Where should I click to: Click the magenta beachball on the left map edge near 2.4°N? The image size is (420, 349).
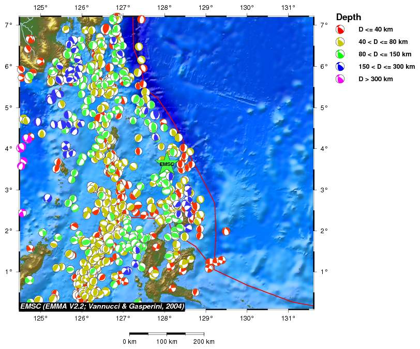(22, 213)
